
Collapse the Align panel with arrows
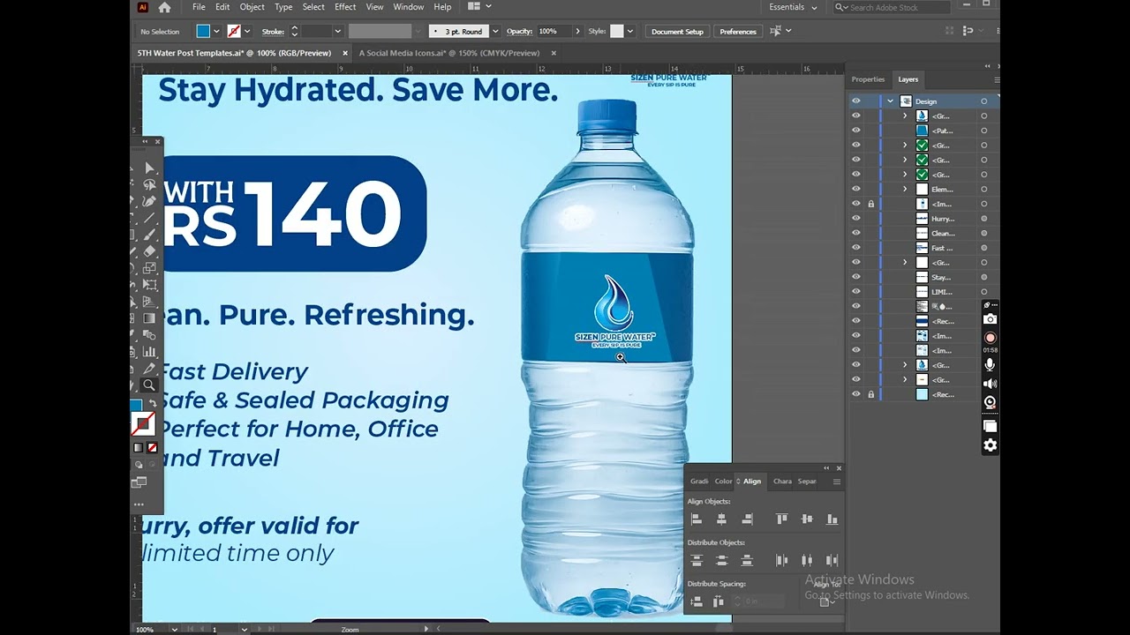(826, 468)
